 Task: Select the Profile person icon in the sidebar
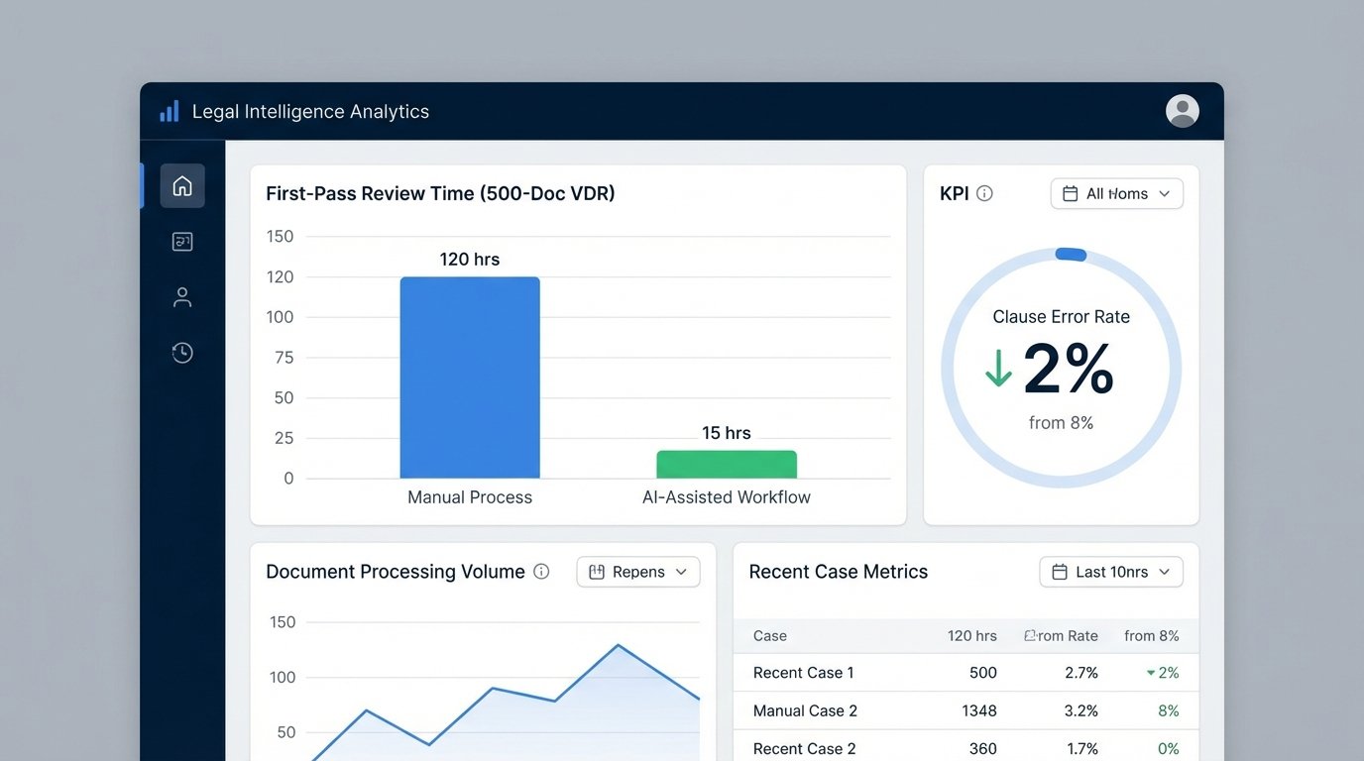[x=182, y=296]
